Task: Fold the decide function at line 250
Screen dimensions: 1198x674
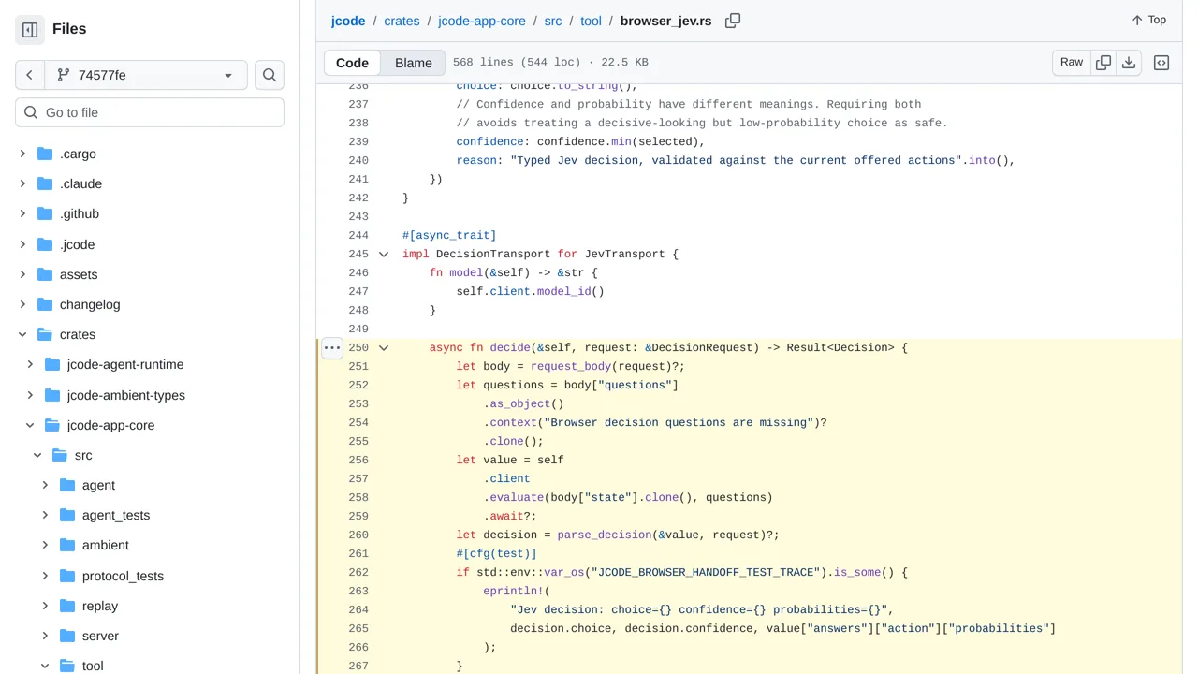Action: (384, 347)
